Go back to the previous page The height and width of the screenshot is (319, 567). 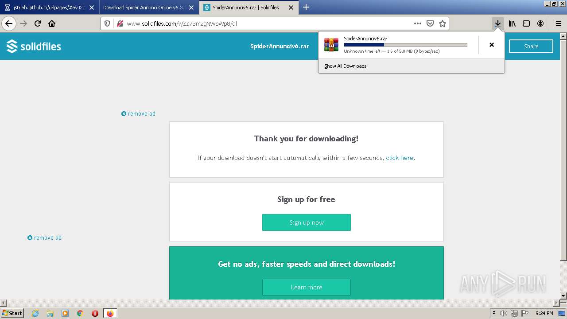tap(9, 23)
